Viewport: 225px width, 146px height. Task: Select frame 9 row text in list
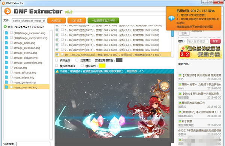[112, 50]
